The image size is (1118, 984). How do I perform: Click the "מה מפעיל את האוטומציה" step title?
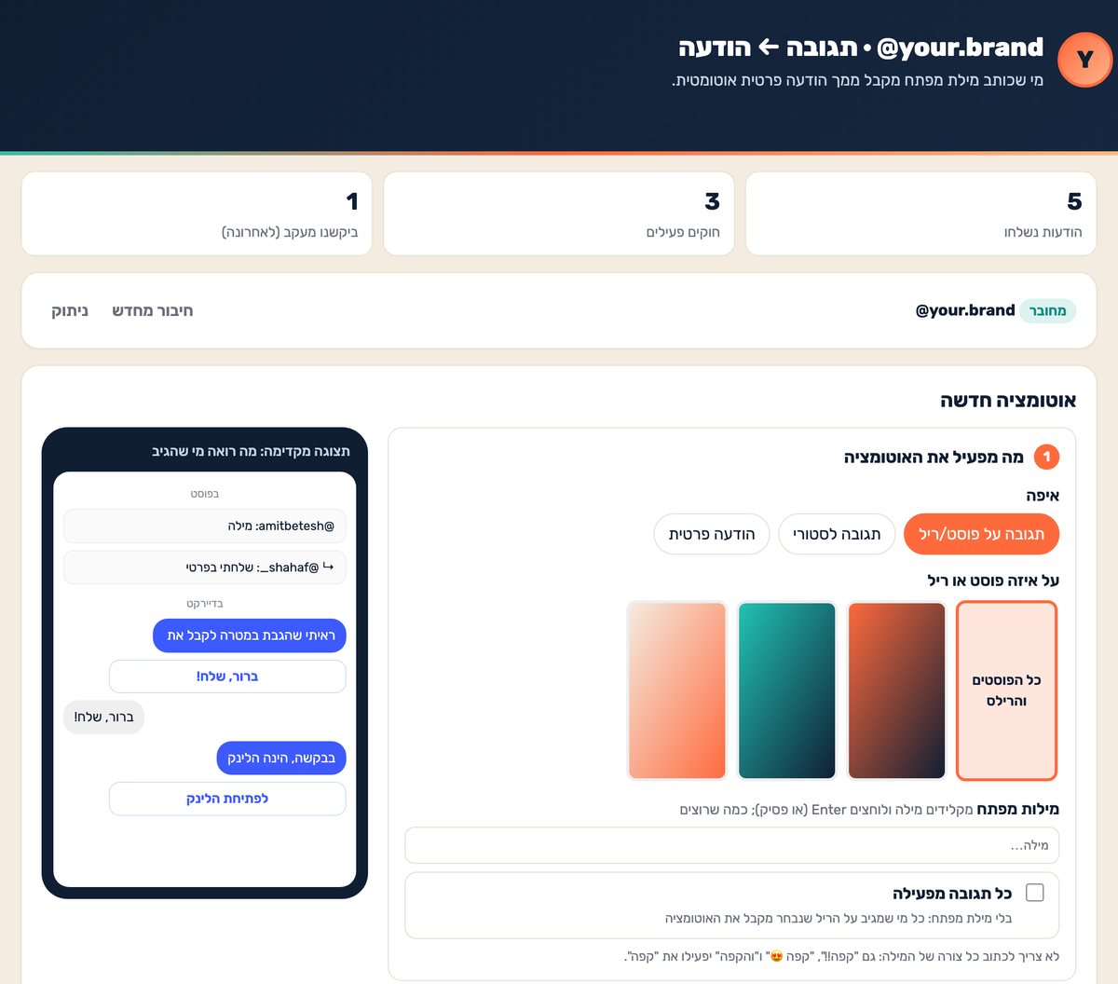pos(934,457)
